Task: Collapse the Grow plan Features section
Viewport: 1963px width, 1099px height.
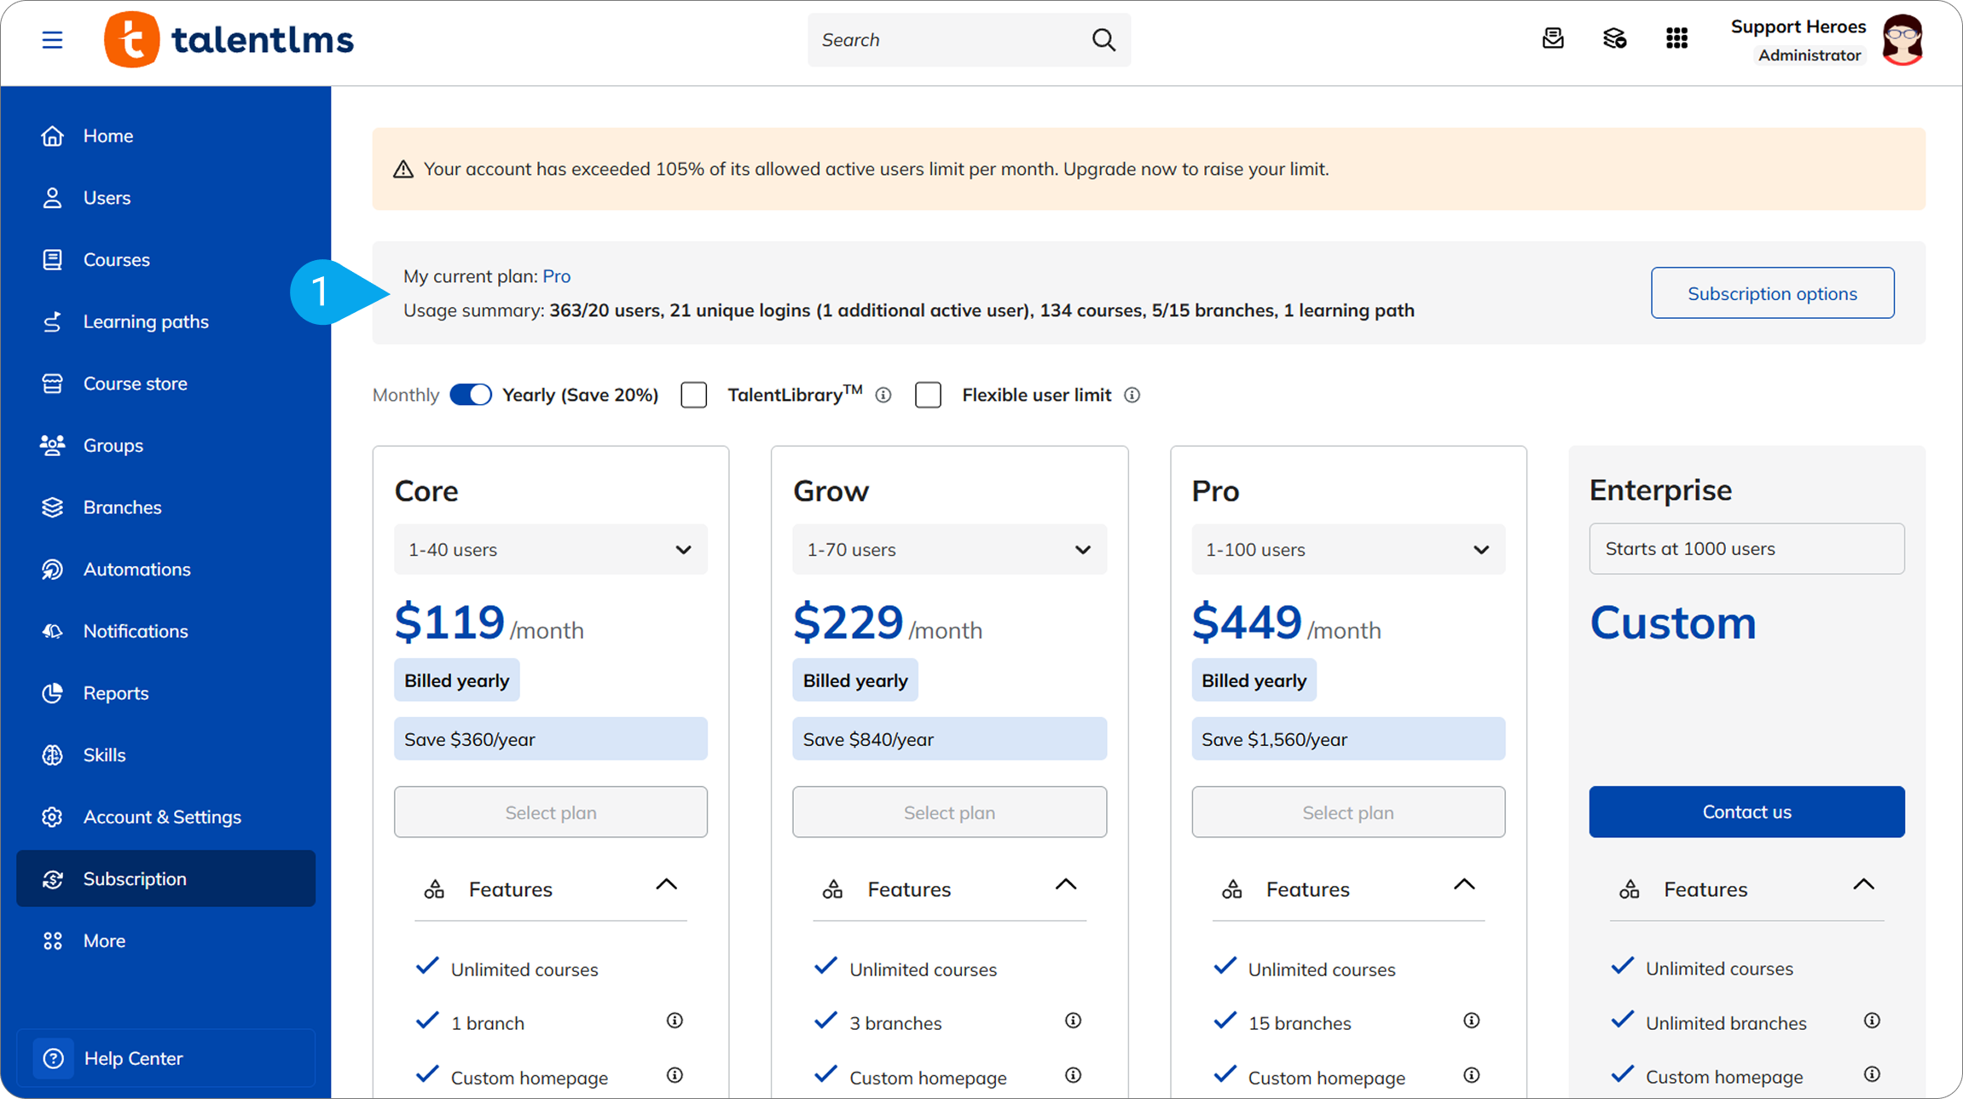Action: (x=1066, y=885)
